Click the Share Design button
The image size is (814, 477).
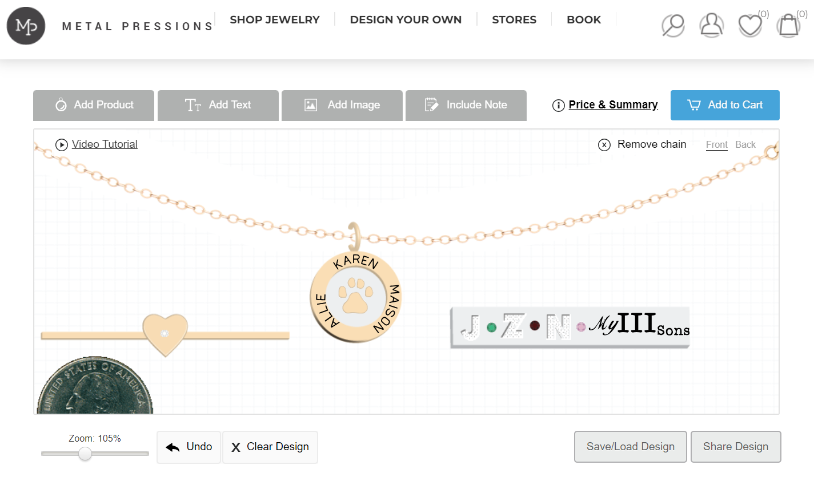(736, 447)
